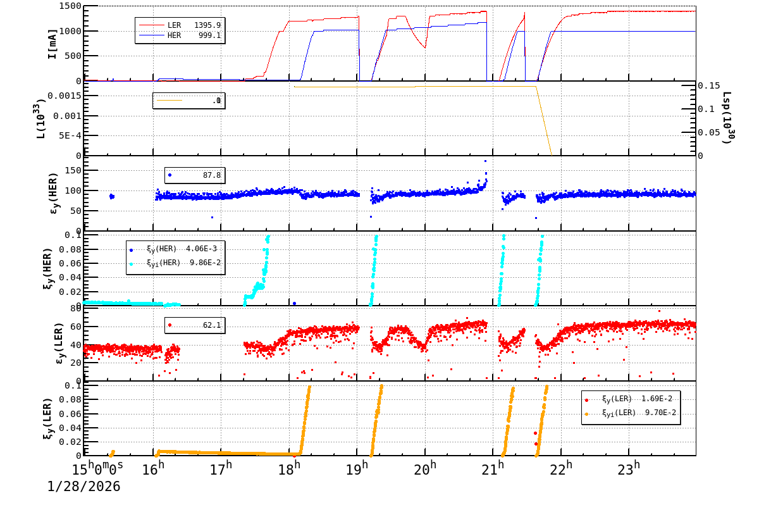Image resolution: width=759 pixels, height=505 pixels.
Task: Select the red εy(LER) legend marker dot
Action: coord(168,324)
